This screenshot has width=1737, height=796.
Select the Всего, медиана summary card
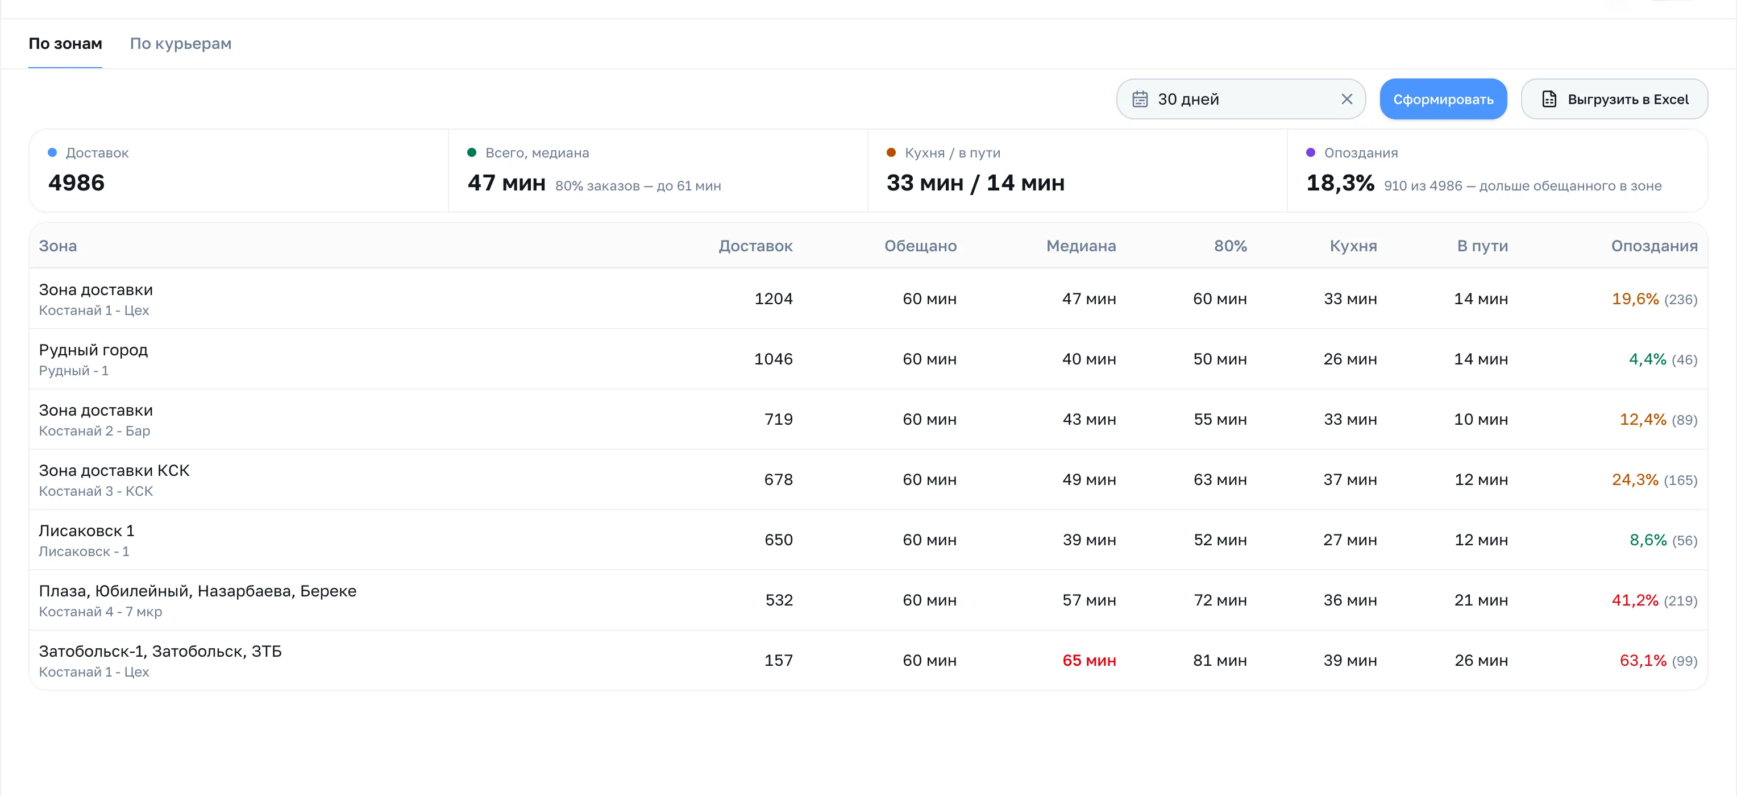[658, 171]
